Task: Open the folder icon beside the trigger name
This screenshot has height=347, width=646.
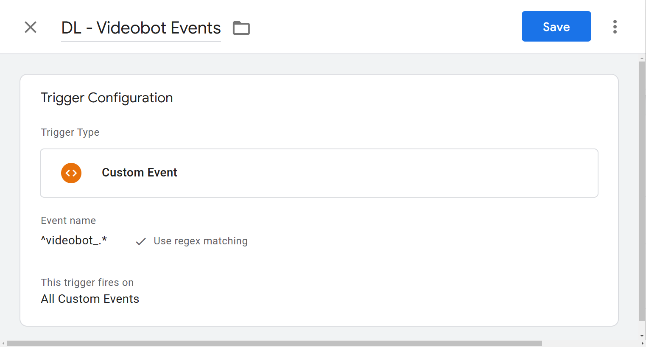Action: coord(241,28)
